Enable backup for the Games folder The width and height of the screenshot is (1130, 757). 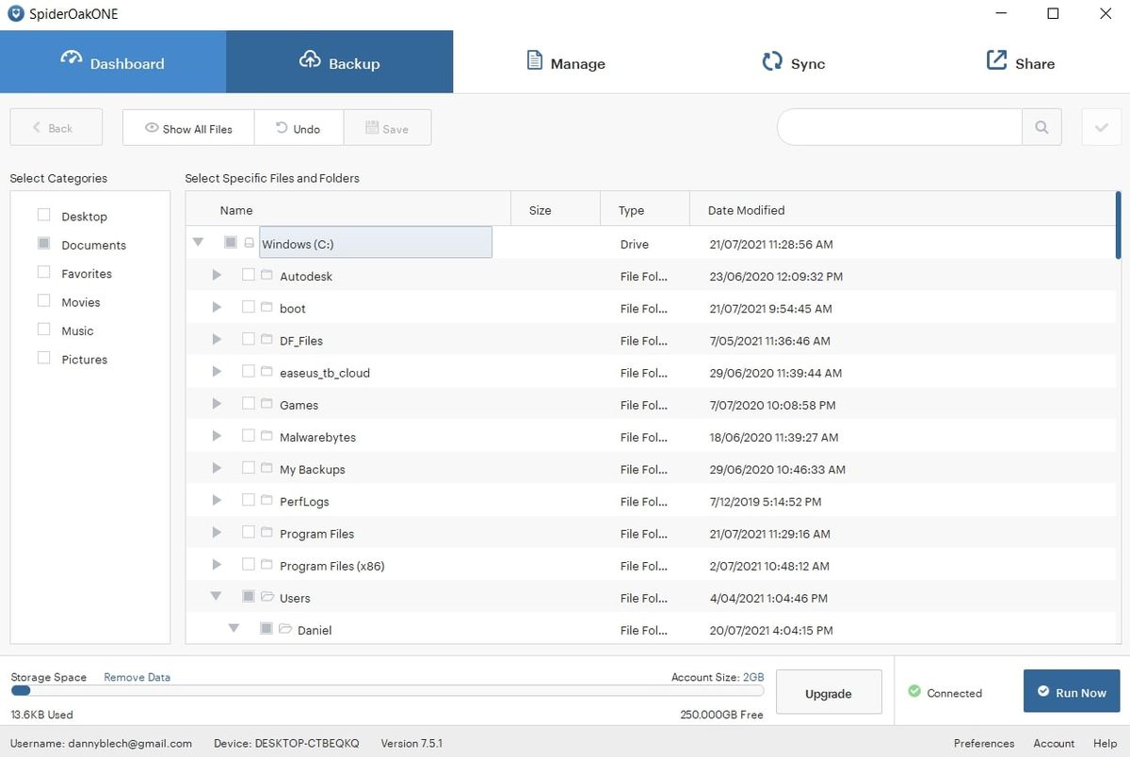249,404
